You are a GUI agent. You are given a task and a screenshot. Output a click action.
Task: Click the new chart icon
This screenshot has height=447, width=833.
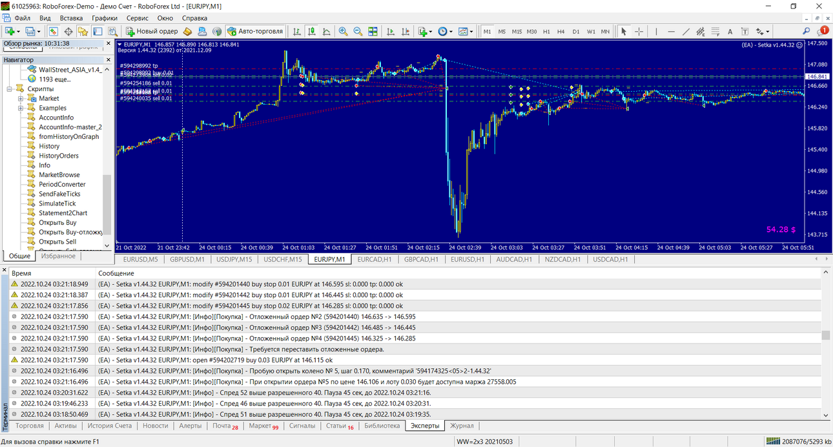tap(10, 31)
